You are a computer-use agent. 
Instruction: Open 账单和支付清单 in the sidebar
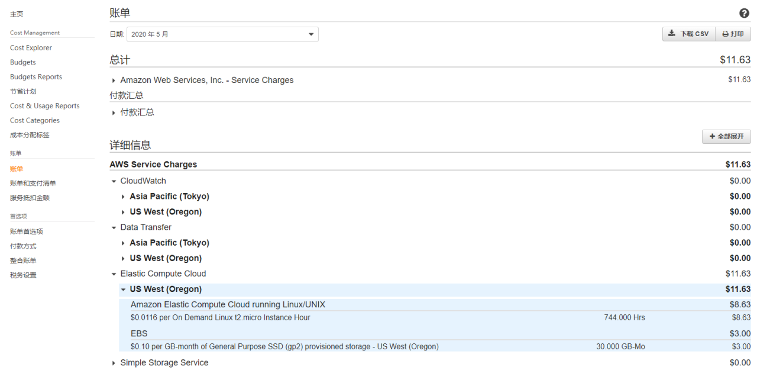tap(33, 184)
